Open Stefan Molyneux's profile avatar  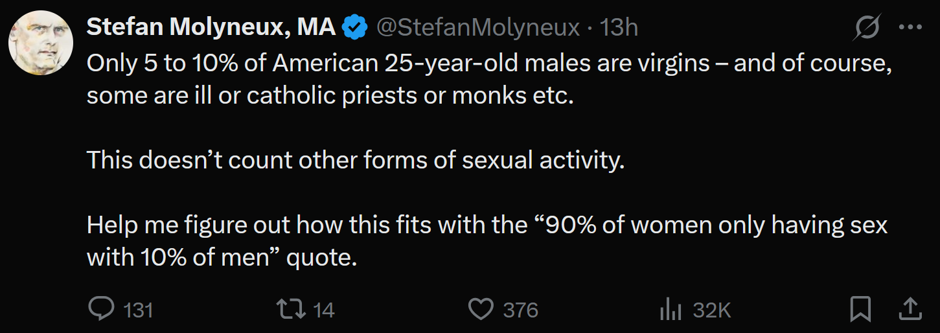point(40,43)
